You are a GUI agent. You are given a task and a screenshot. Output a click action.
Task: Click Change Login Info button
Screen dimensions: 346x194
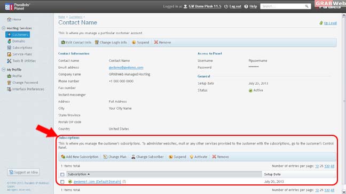point(111,42)
